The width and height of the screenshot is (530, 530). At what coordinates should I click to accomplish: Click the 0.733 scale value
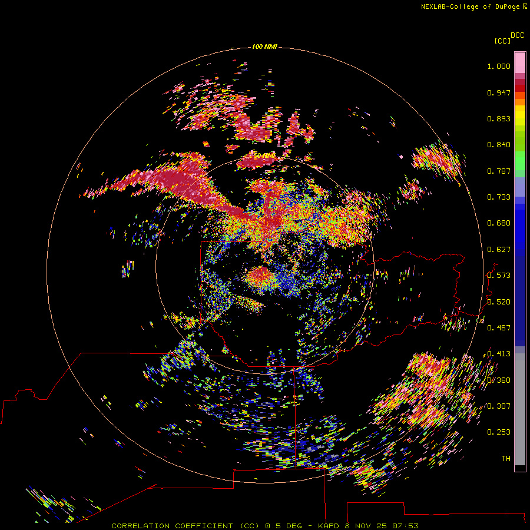[x=499, y=197]
